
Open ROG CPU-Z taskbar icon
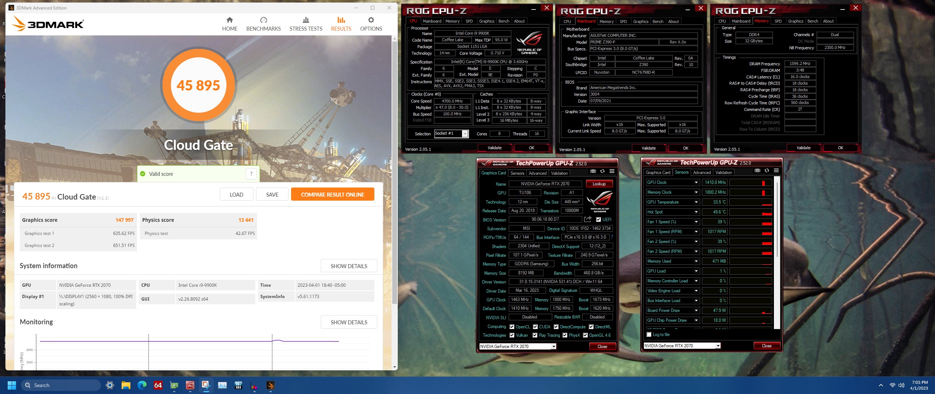(190, 385)
